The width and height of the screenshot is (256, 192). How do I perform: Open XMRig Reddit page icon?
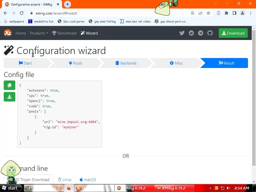[x=191, y=33]
